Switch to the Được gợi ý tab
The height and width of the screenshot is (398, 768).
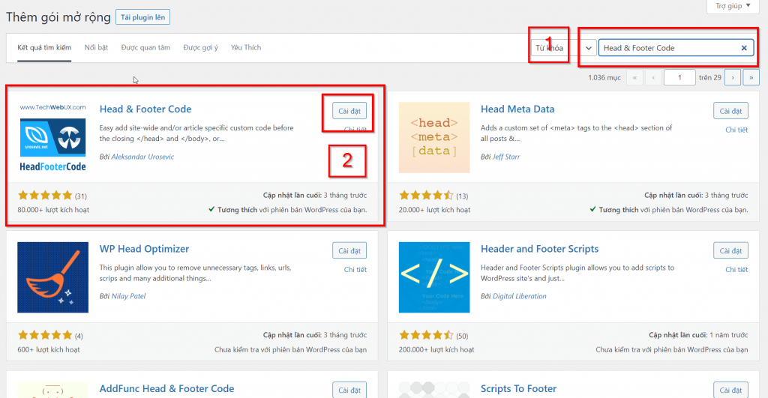pyautogui.click(x=200, y=47)
